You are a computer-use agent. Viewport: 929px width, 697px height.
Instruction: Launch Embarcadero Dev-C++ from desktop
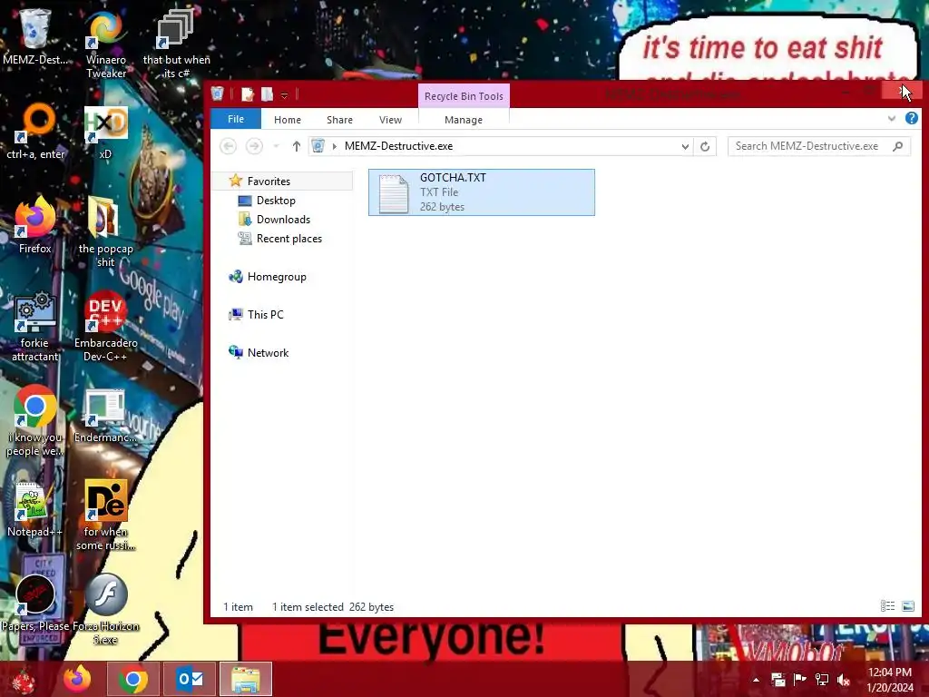pyautogui.click(x=105, y=326)
